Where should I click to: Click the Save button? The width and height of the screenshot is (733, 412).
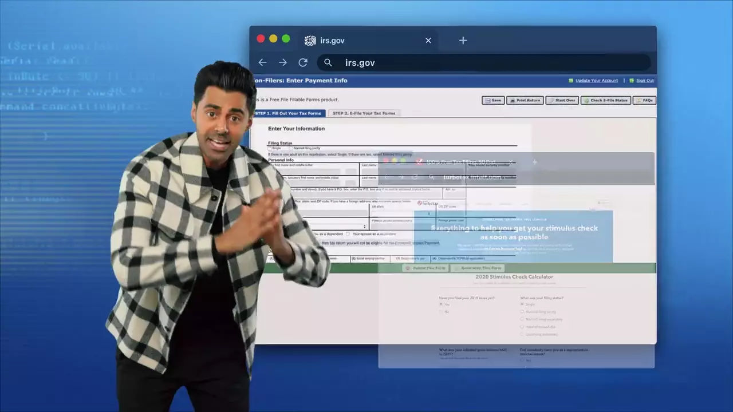493,100
